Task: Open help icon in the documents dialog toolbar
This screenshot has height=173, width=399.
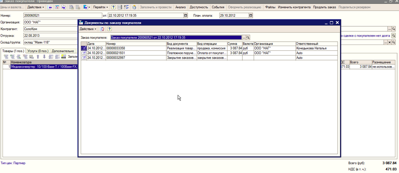Action: click(x=109, y=29)
